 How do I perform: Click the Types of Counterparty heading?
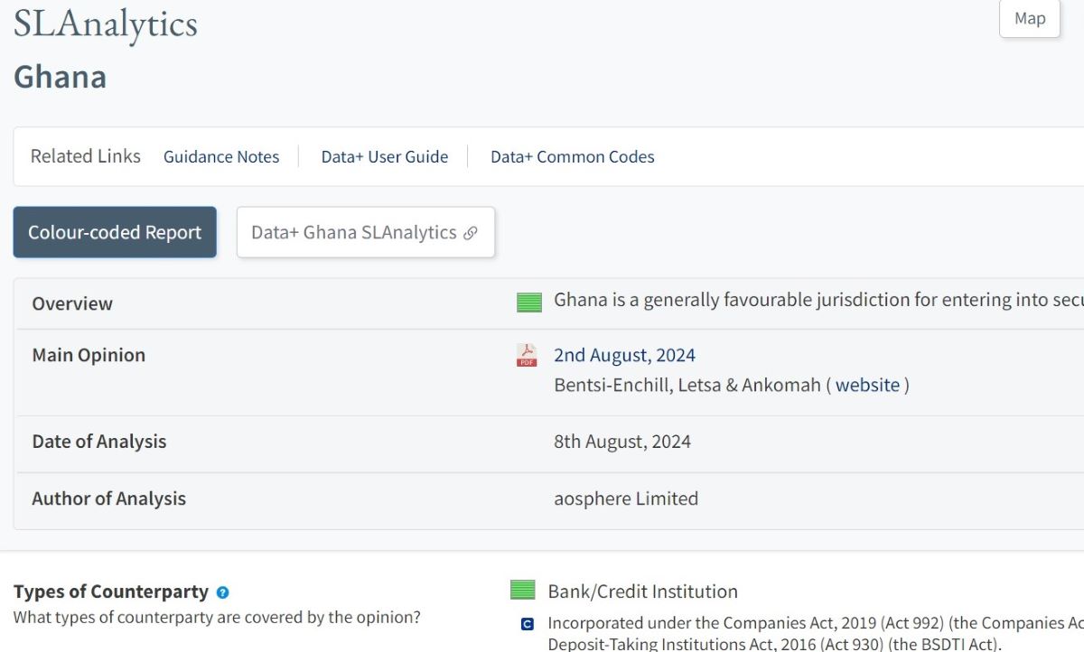(x=111, y=592)
